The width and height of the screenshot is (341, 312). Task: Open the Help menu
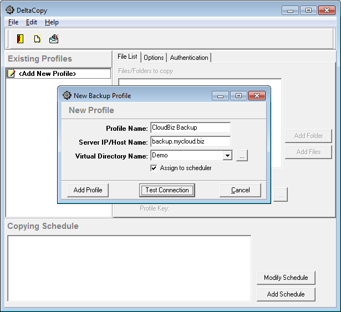point(52,22)
